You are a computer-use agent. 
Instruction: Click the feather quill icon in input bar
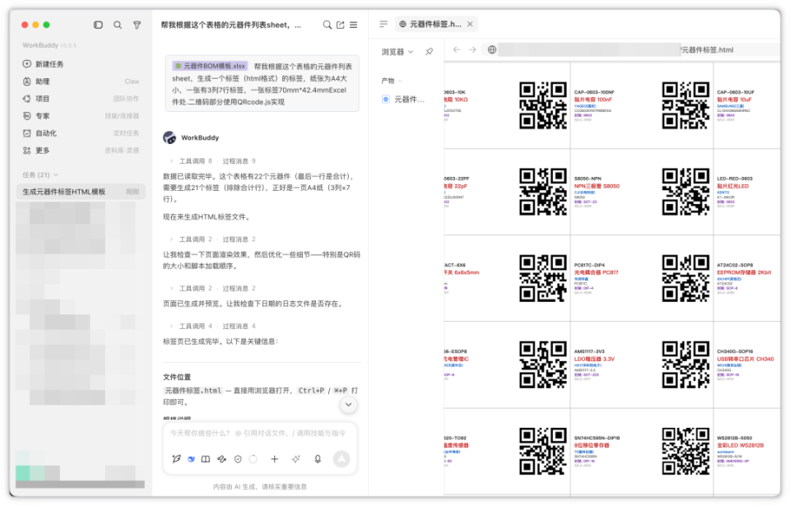[x=176, y=458]
